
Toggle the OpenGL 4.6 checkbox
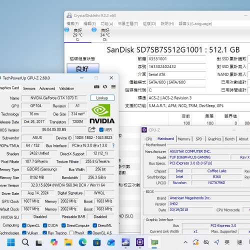click(89, 232)
